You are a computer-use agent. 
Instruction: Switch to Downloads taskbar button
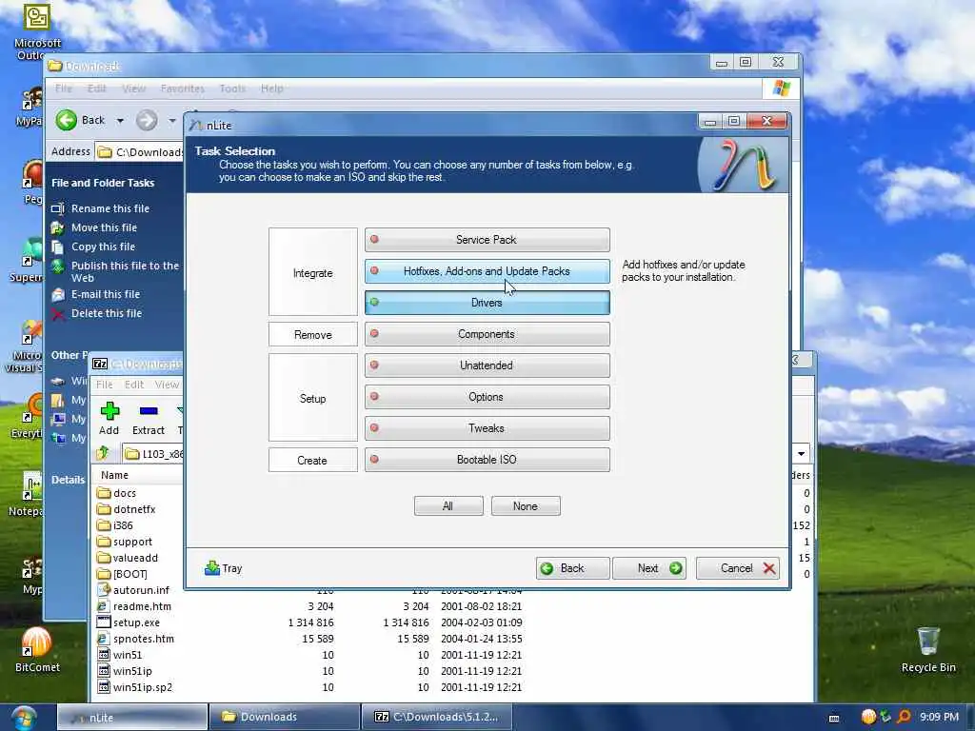(x=284, y=717)
